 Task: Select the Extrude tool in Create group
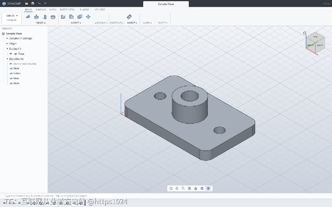36,17
